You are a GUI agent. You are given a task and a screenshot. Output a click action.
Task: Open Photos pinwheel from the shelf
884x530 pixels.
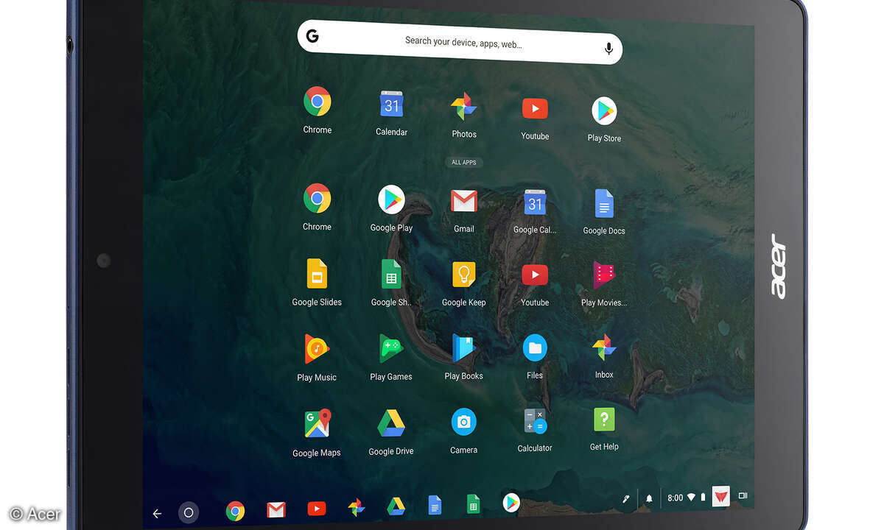356,507
